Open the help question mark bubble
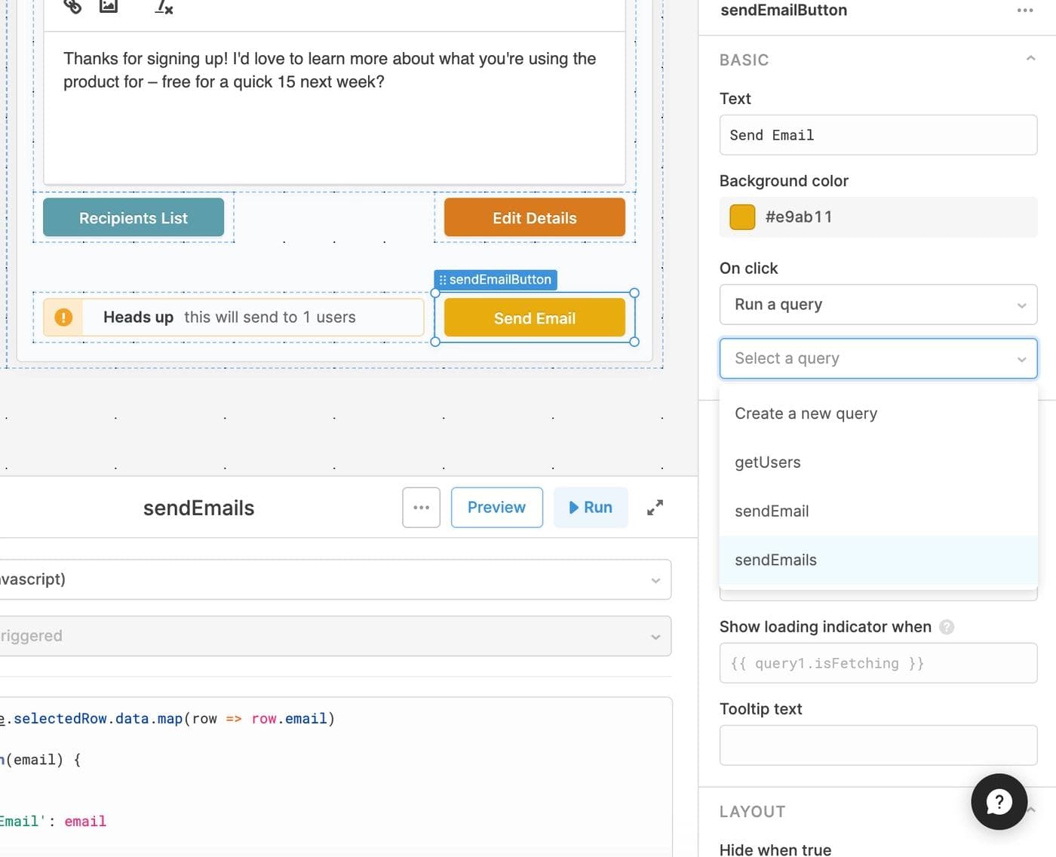 pos(999,801)
